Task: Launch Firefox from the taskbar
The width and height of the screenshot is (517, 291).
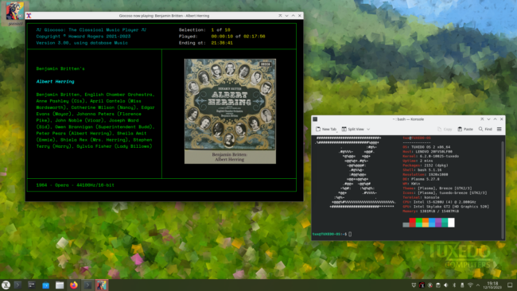Action: 73,285
